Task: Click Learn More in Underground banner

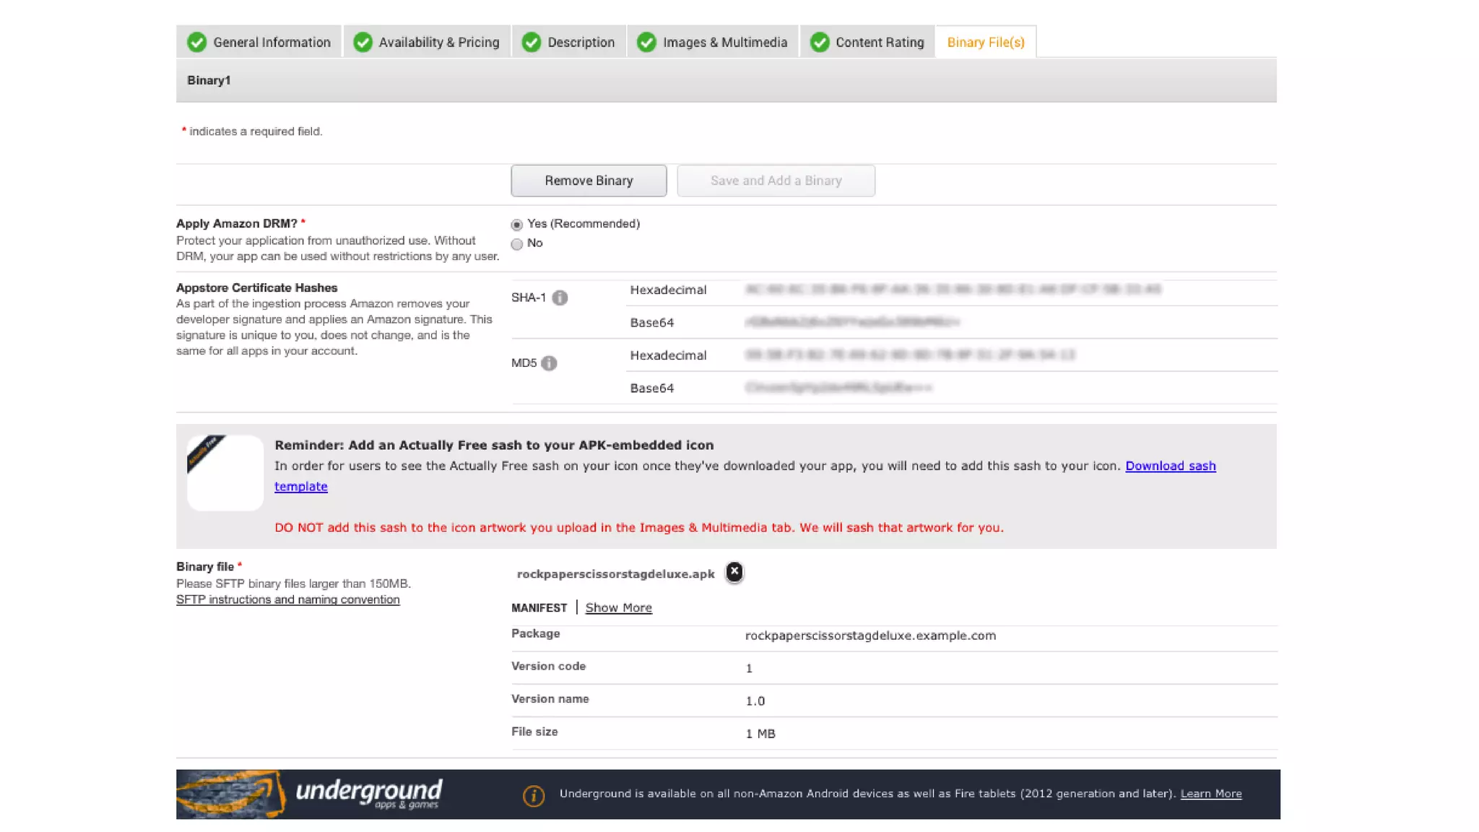Action: (x=1210, y=794)
